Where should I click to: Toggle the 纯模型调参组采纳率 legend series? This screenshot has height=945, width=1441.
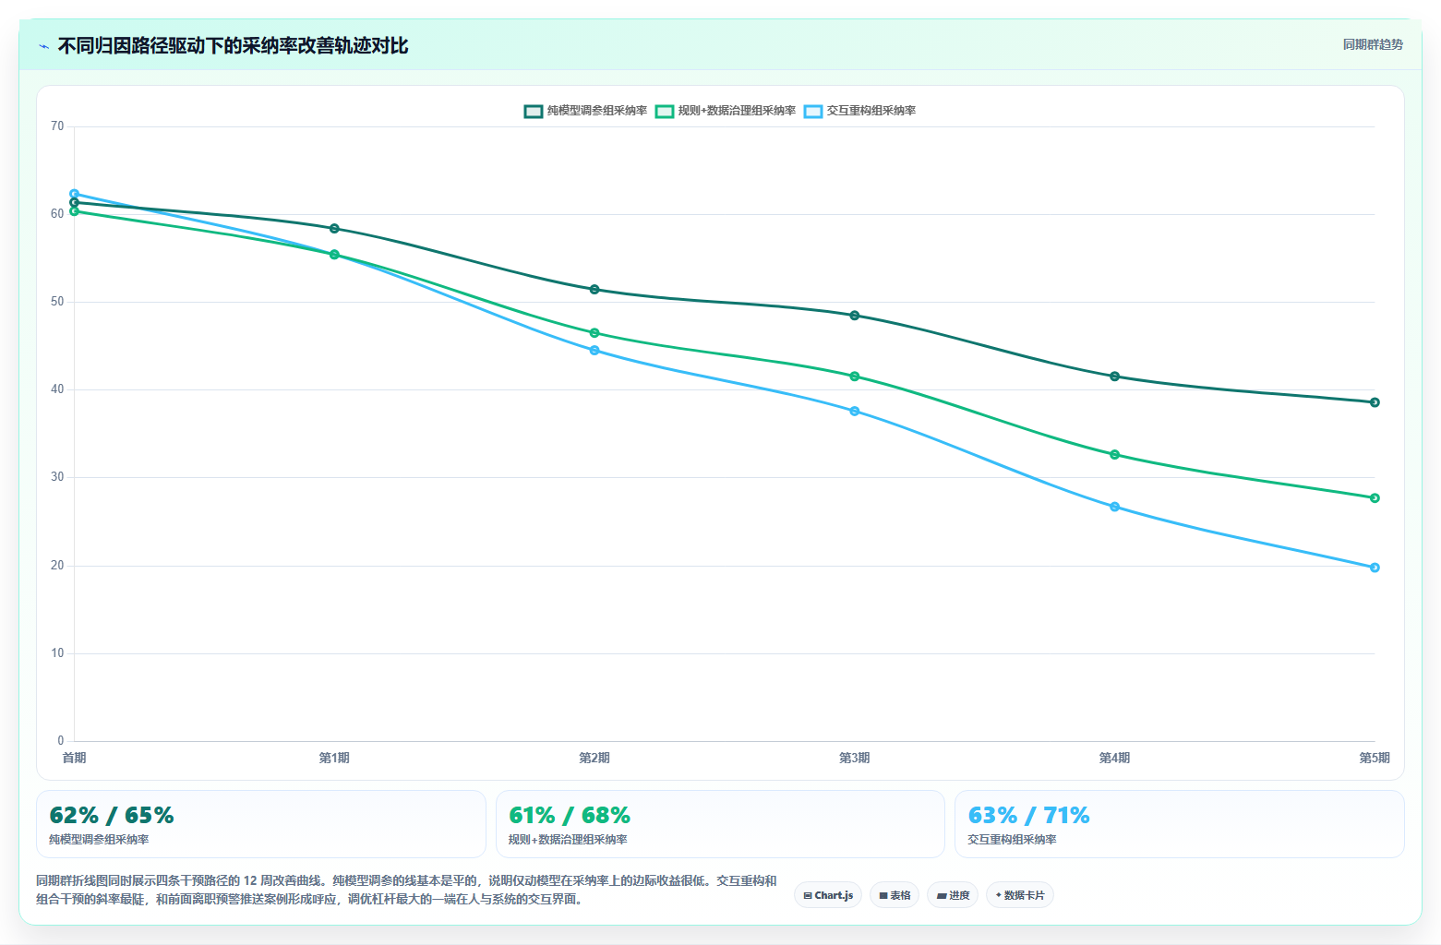[x=585, y=111]
